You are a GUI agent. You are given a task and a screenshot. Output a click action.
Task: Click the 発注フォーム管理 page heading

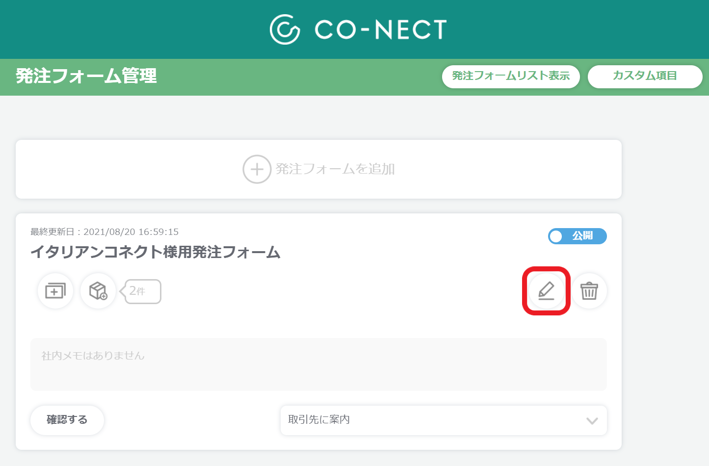86,76
